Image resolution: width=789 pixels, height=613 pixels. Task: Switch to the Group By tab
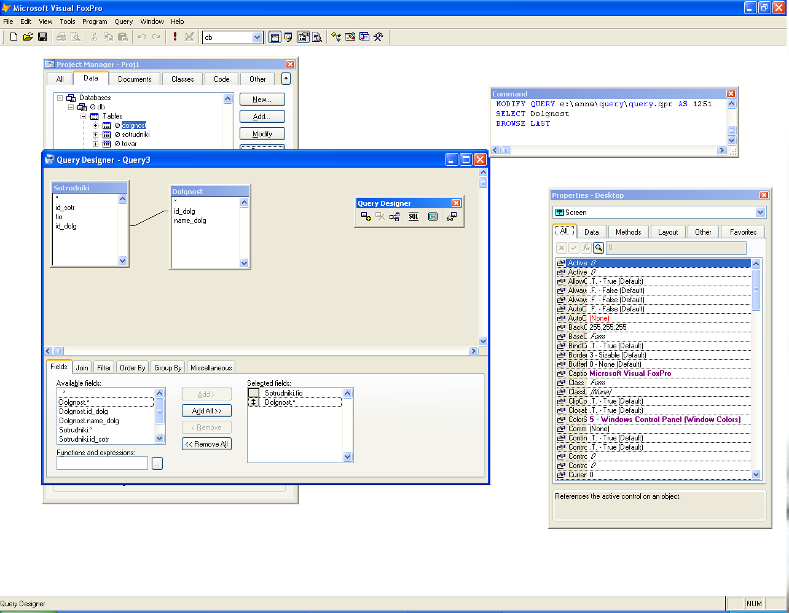168,367
